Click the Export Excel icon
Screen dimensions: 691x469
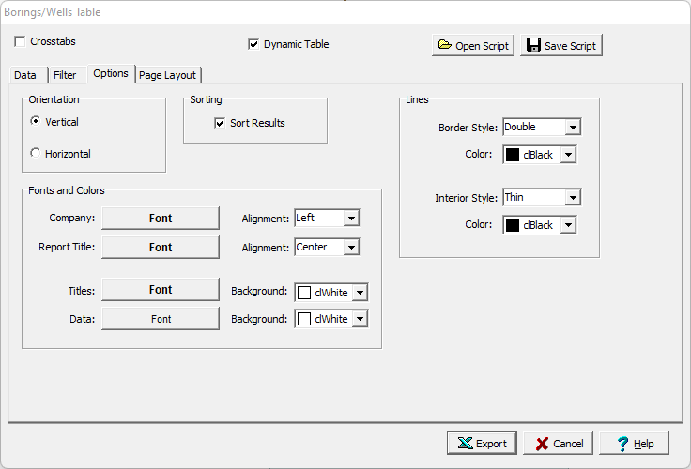[x=465, y=444]
